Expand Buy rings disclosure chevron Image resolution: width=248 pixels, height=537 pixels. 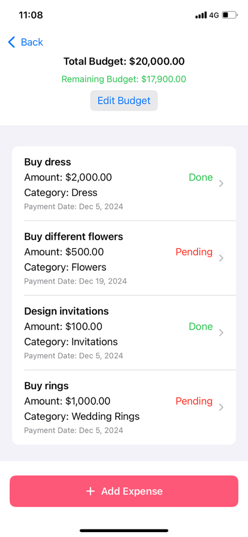coord(221,407)
